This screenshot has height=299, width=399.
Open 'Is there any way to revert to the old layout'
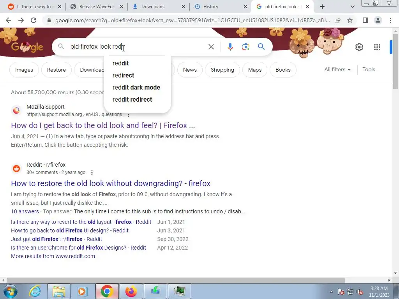point(81,222)
